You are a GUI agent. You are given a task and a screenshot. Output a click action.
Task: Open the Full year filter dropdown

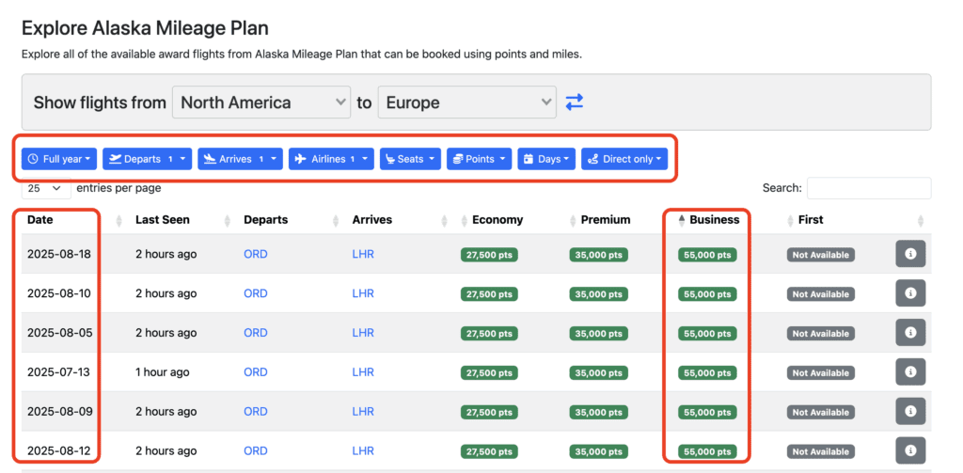pos(59,159)
